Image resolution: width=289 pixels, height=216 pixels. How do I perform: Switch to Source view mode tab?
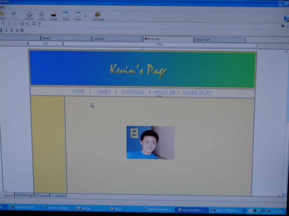click(x=43, y=196)
